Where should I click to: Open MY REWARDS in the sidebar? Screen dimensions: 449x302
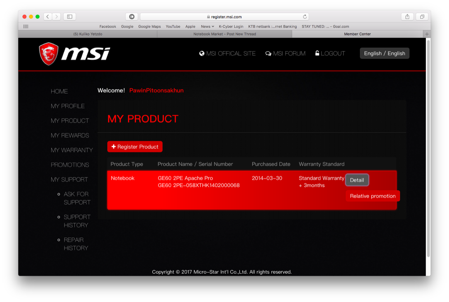[70, 136]
